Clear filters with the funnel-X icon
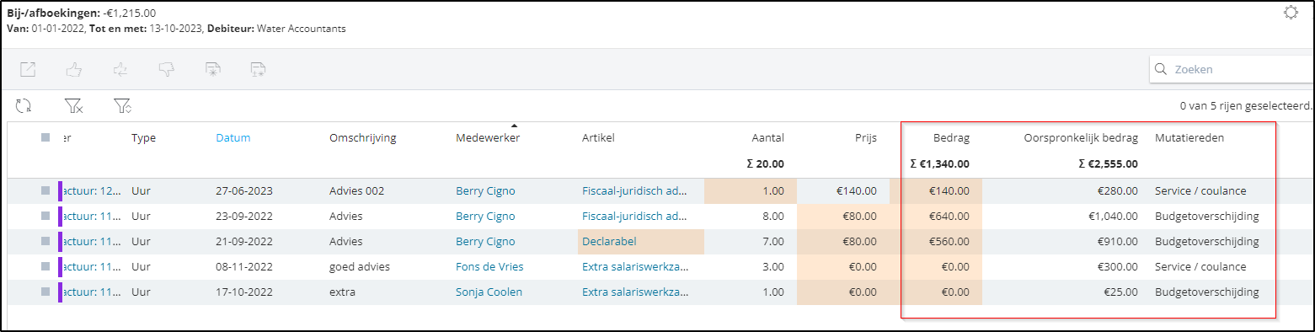Screen dimensions: 1315x332 (x=74, y=106)
